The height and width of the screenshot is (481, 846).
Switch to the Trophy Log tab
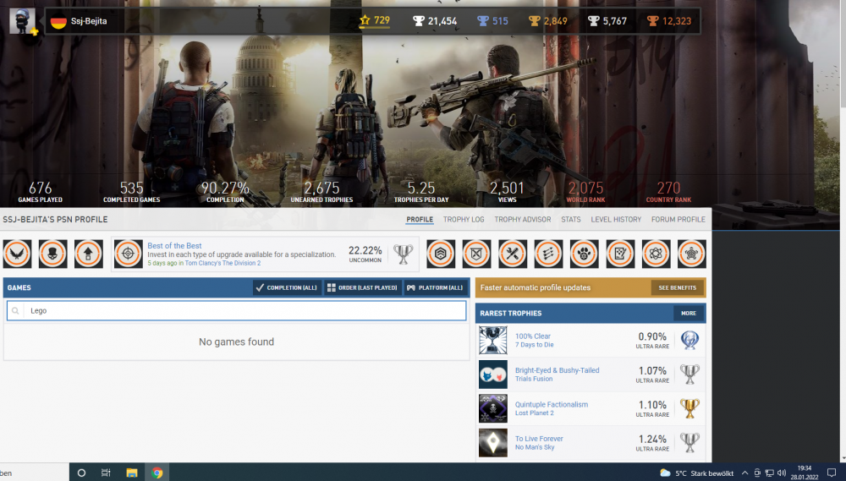[x=464, y=220]
